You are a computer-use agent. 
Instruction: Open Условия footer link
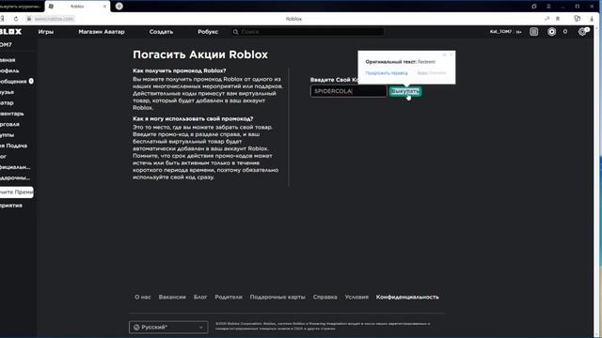pos(356,297)
